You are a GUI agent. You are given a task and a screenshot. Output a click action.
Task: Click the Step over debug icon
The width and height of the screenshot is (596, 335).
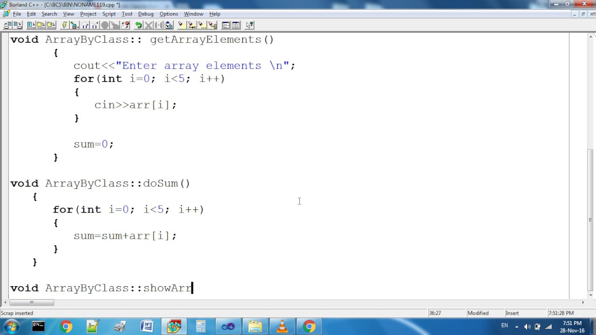[84, 25]
